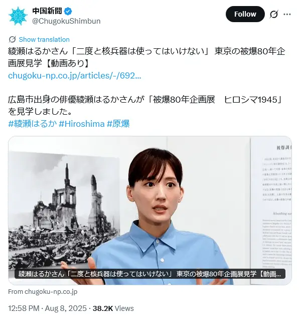Click the blue verified badge
Viewport: 300px width, 319px height.
click(68, 11)
